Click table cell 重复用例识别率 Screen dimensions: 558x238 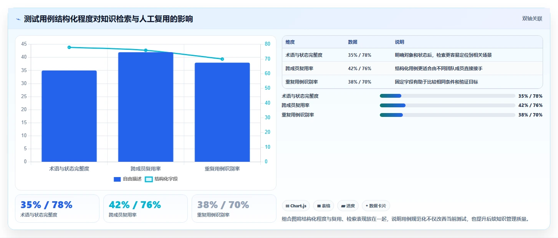pos(302,82)
